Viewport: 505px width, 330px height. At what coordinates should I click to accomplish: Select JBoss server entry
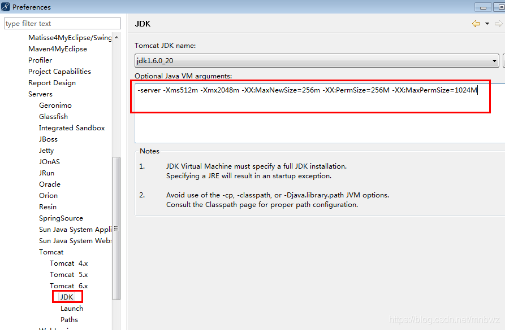(48, 139)
